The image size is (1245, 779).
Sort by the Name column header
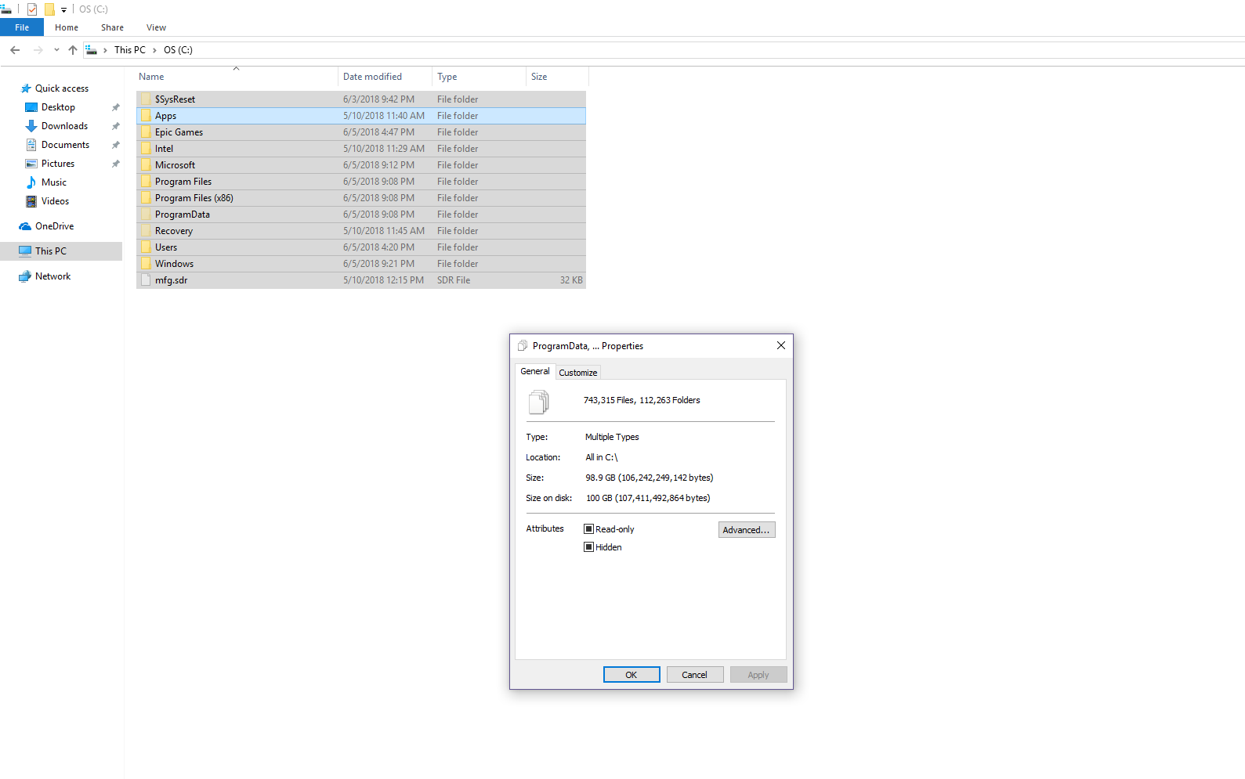pos(237,77)
